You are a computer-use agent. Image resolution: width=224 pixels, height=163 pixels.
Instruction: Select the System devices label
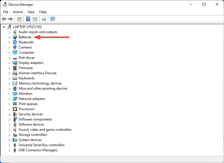(30, 140)
